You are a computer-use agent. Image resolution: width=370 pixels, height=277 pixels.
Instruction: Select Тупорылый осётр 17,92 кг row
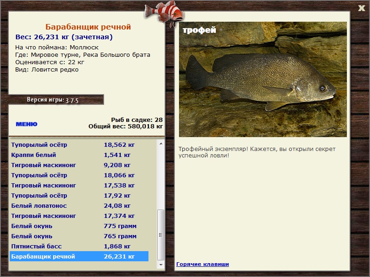click(79, 195)
